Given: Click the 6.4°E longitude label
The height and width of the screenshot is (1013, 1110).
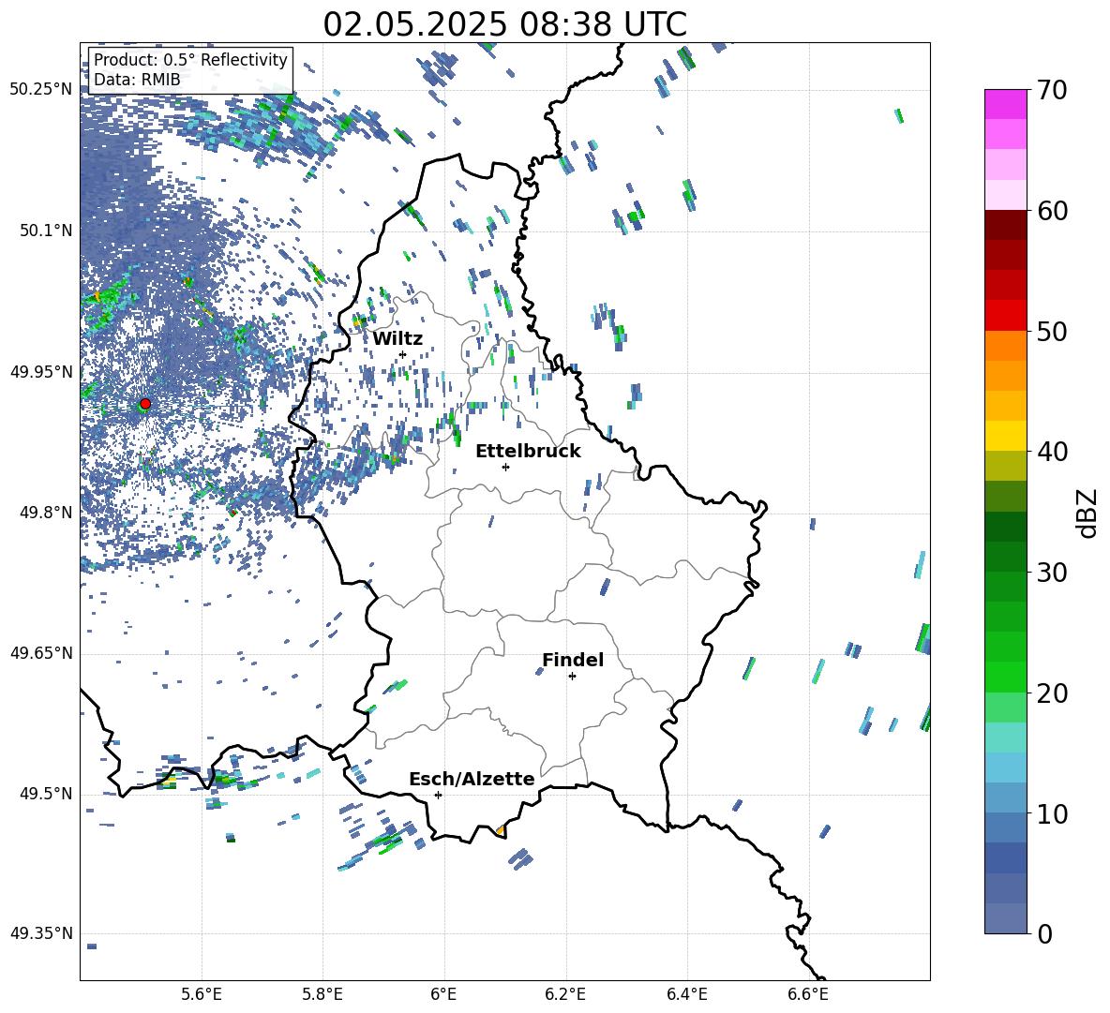Looking at the screenshot, I should (x=686, y=994).
